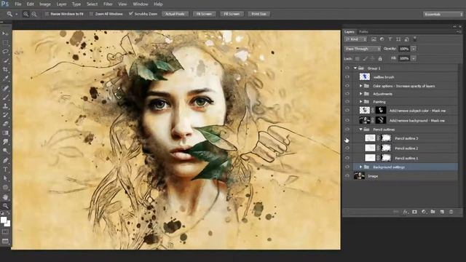The image size is (466, 262).
Task: Click the Actual Pixels button
Action: tap(175, 14)
